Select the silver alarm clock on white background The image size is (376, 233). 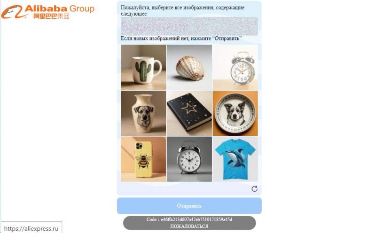coord(235,67)
